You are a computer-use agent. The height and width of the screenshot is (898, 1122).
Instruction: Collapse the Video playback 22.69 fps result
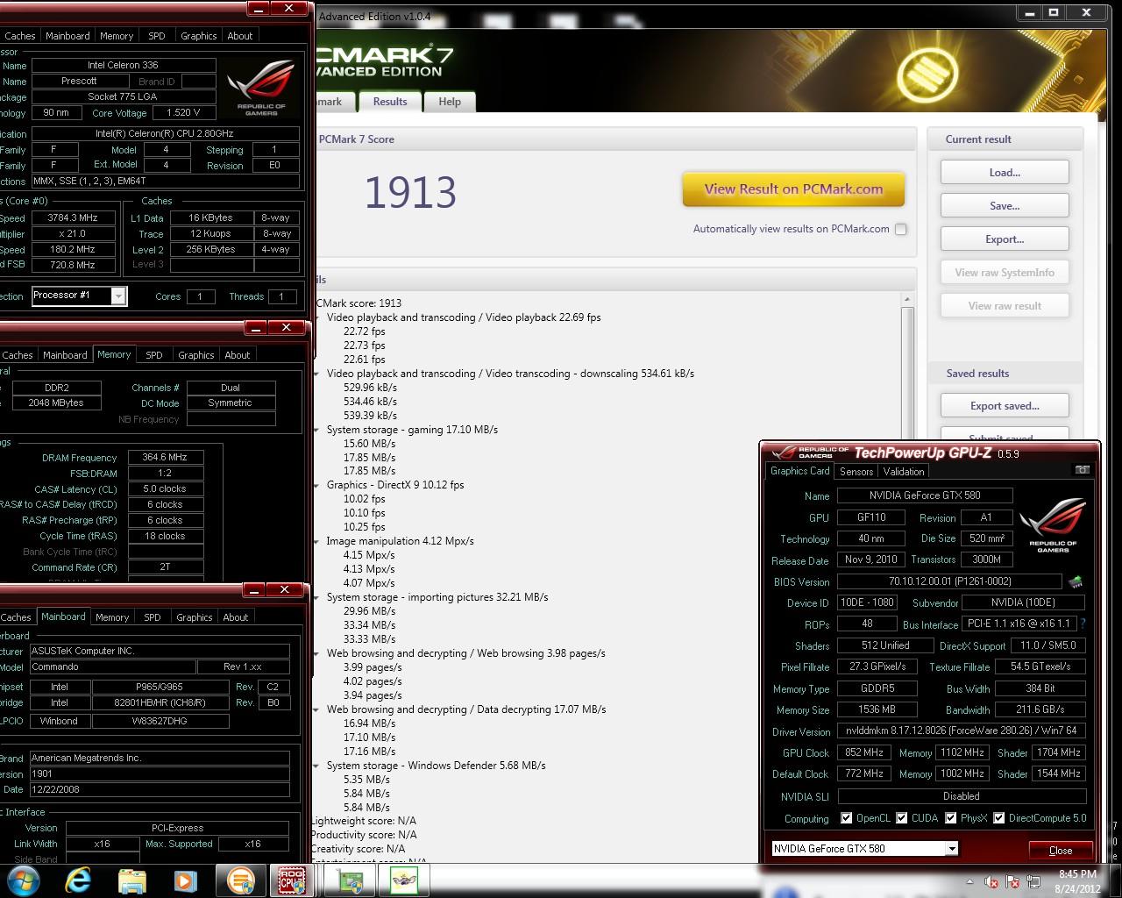(x=317, y=317)
